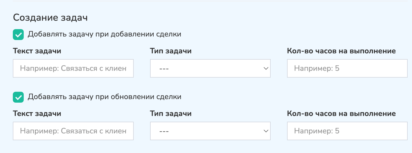Focus "Текст задачи" field for deal adding
The image size is (412, 153).
[x=73, y=68]
